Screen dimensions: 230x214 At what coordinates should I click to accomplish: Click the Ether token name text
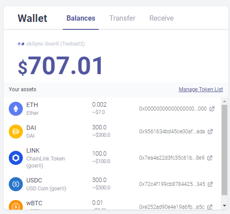click(32, 113)
